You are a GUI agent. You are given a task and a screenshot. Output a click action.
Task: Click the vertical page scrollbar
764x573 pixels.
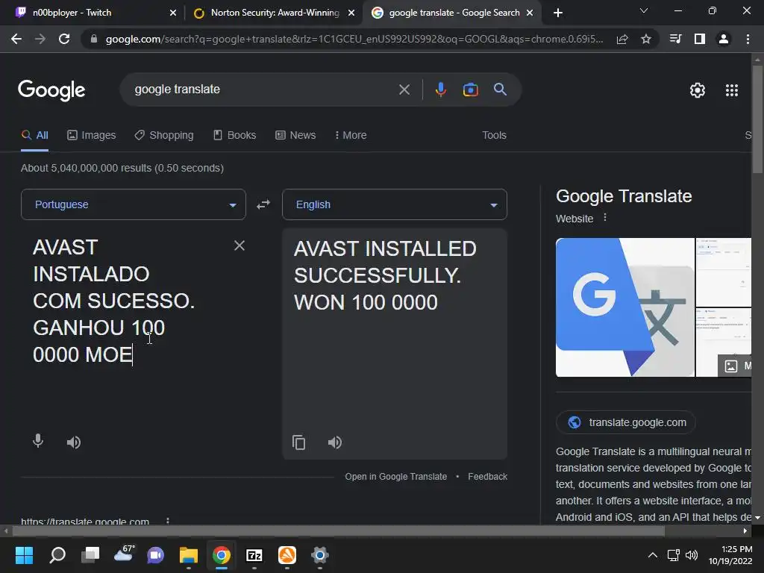(x=757, y=119)
